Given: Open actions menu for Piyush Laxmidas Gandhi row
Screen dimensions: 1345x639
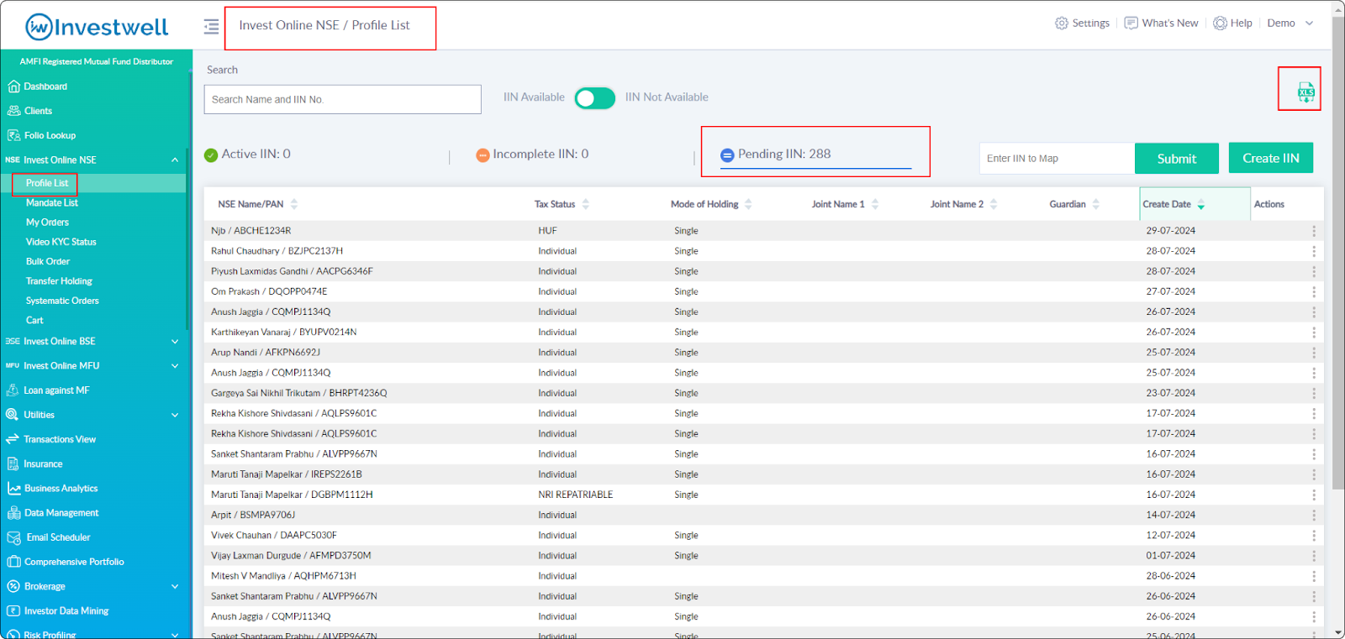Looking at the screenshot, I should point(1314,271).
